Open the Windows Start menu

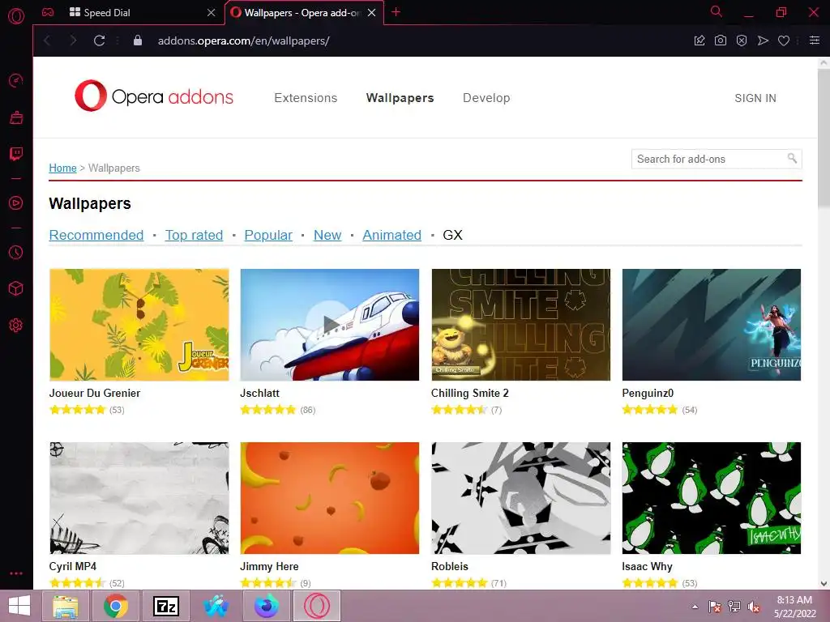coord(19,606)
